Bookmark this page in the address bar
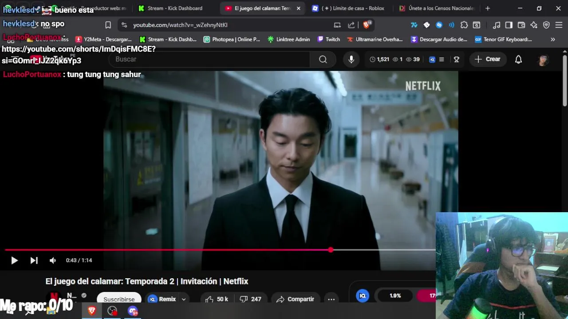 (x=108, y=25)
